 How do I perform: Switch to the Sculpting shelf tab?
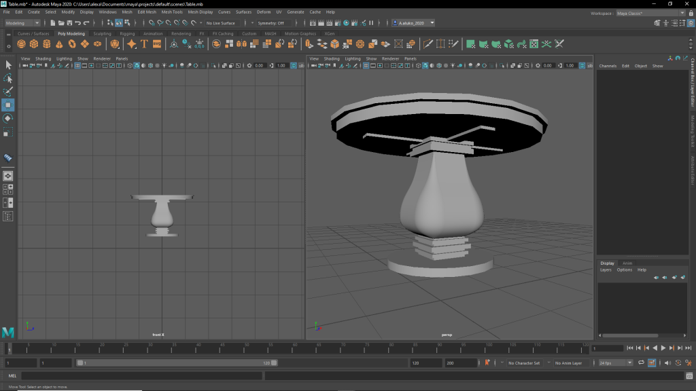click(102, 33)
